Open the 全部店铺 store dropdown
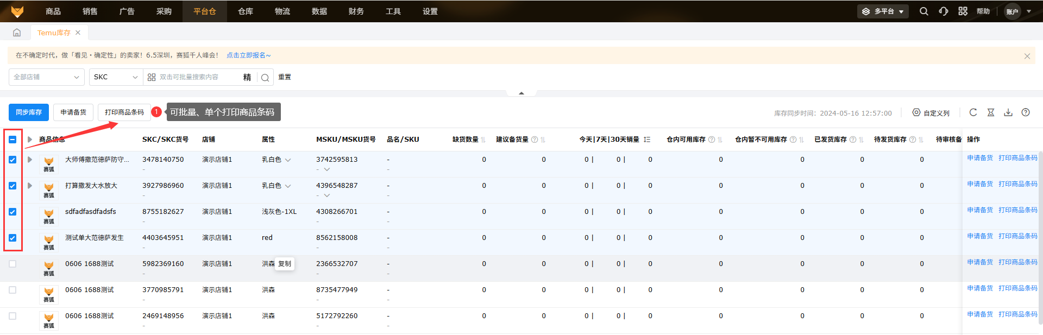 46,77
